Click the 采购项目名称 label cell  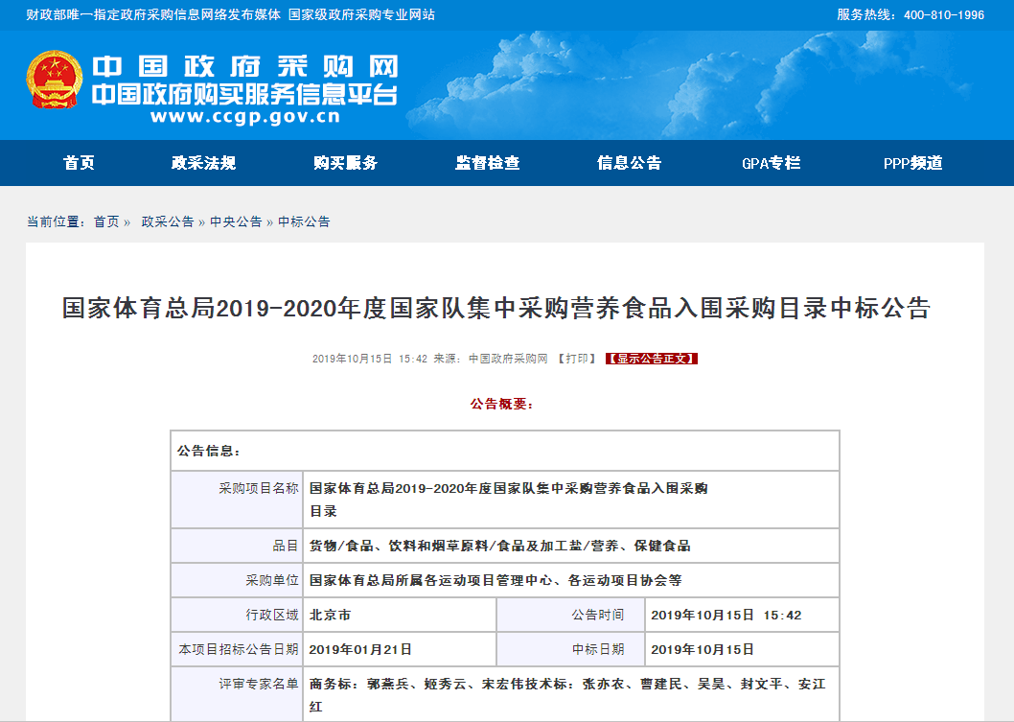[237, 500]
